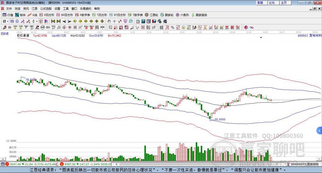Open the 六角形 hexagon tool
Image resolution: width=322 pixels, height=173 pixels.
click(182, 15)
